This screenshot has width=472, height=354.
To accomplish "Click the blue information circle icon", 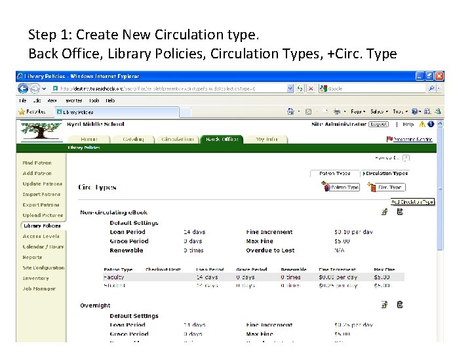I will tap(431, 124).
